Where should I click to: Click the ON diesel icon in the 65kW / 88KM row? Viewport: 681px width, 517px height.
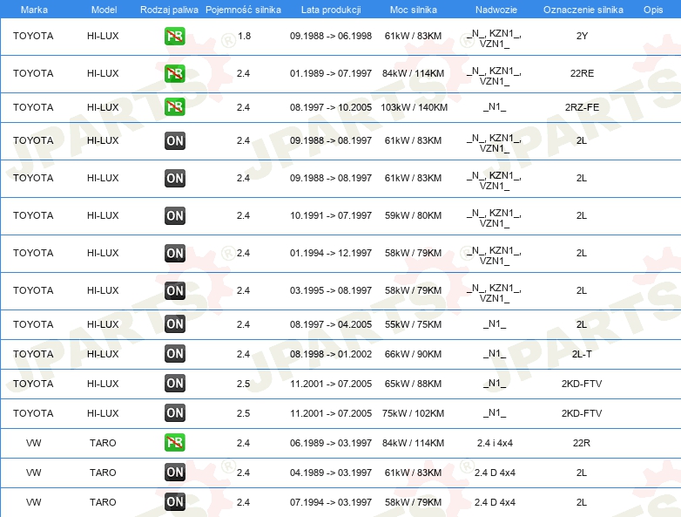[174, 384]
